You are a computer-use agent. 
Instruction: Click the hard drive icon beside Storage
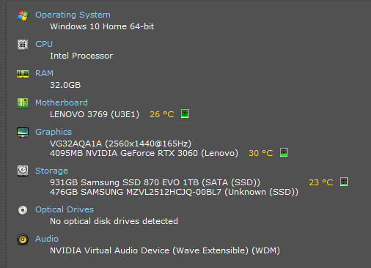[x=23, y=171]
